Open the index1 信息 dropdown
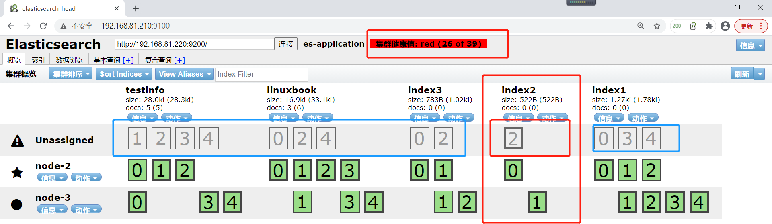 coord(609,118)
